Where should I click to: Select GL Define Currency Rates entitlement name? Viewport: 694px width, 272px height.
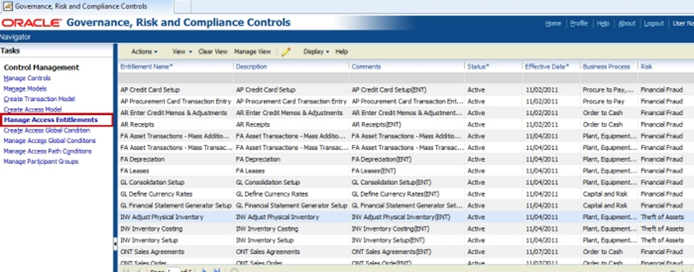pos(156,194)
